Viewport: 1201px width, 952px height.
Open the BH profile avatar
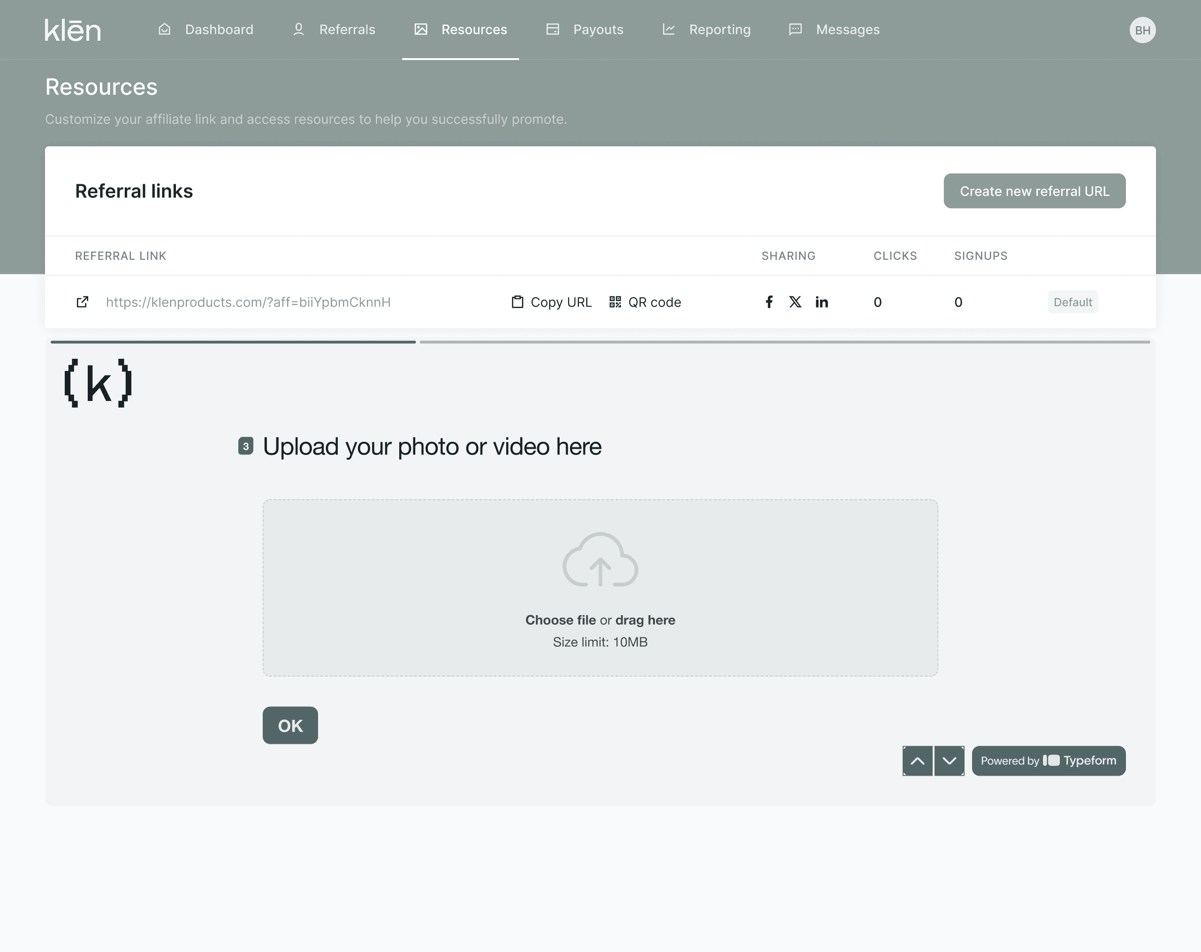[x=1142, y=30]
